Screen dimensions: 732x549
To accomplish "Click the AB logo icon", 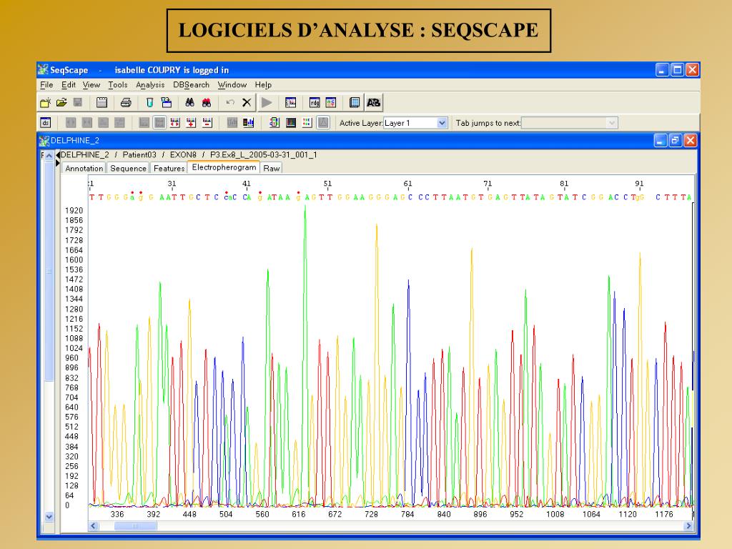I will coord(373,103).
